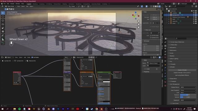Adjust the Gamma slider
This screenshot has height=111, width=198.
coord(188,97)
